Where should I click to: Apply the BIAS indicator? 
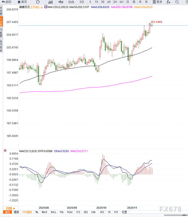[70, 212]
